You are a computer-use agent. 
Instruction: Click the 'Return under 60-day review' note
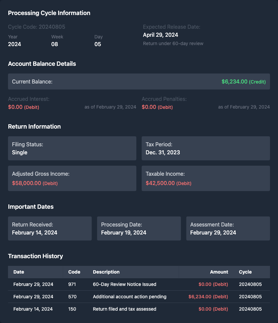tap(173, 43)
